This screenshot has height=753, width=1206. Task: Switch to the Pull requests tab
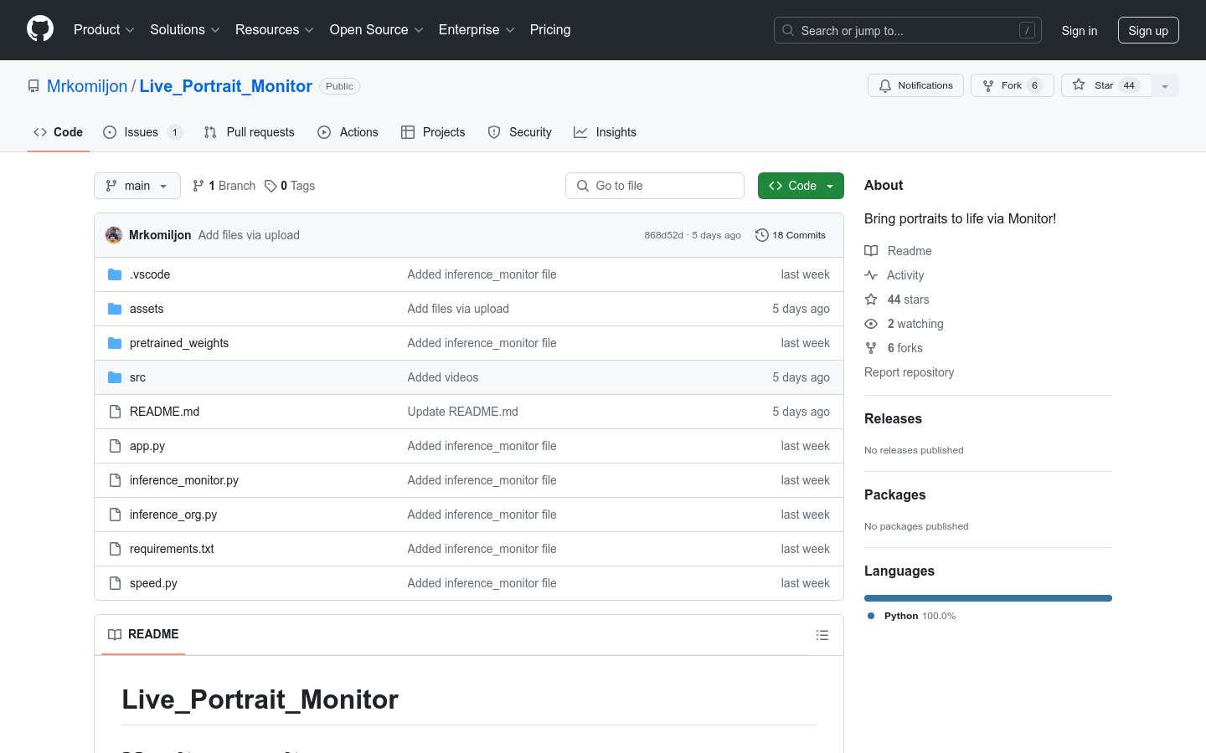click(x=250, y=132)
